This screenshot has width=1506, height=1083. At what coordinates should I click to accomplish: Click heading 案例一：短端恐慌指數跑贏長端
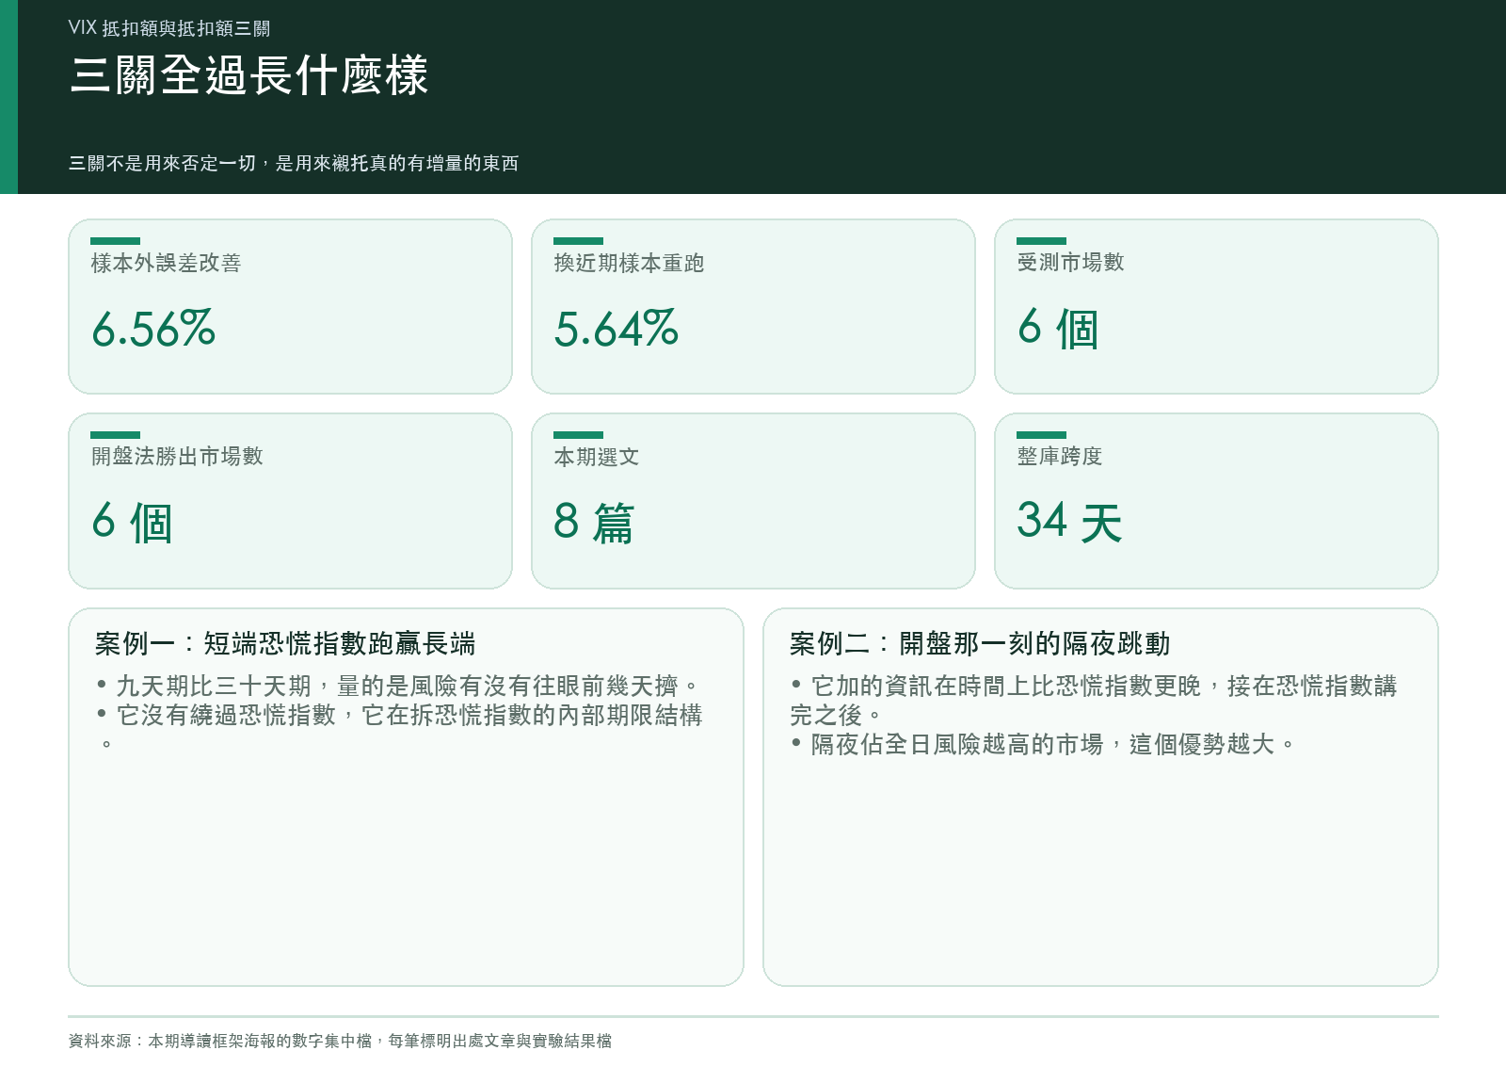coord(285,644)
